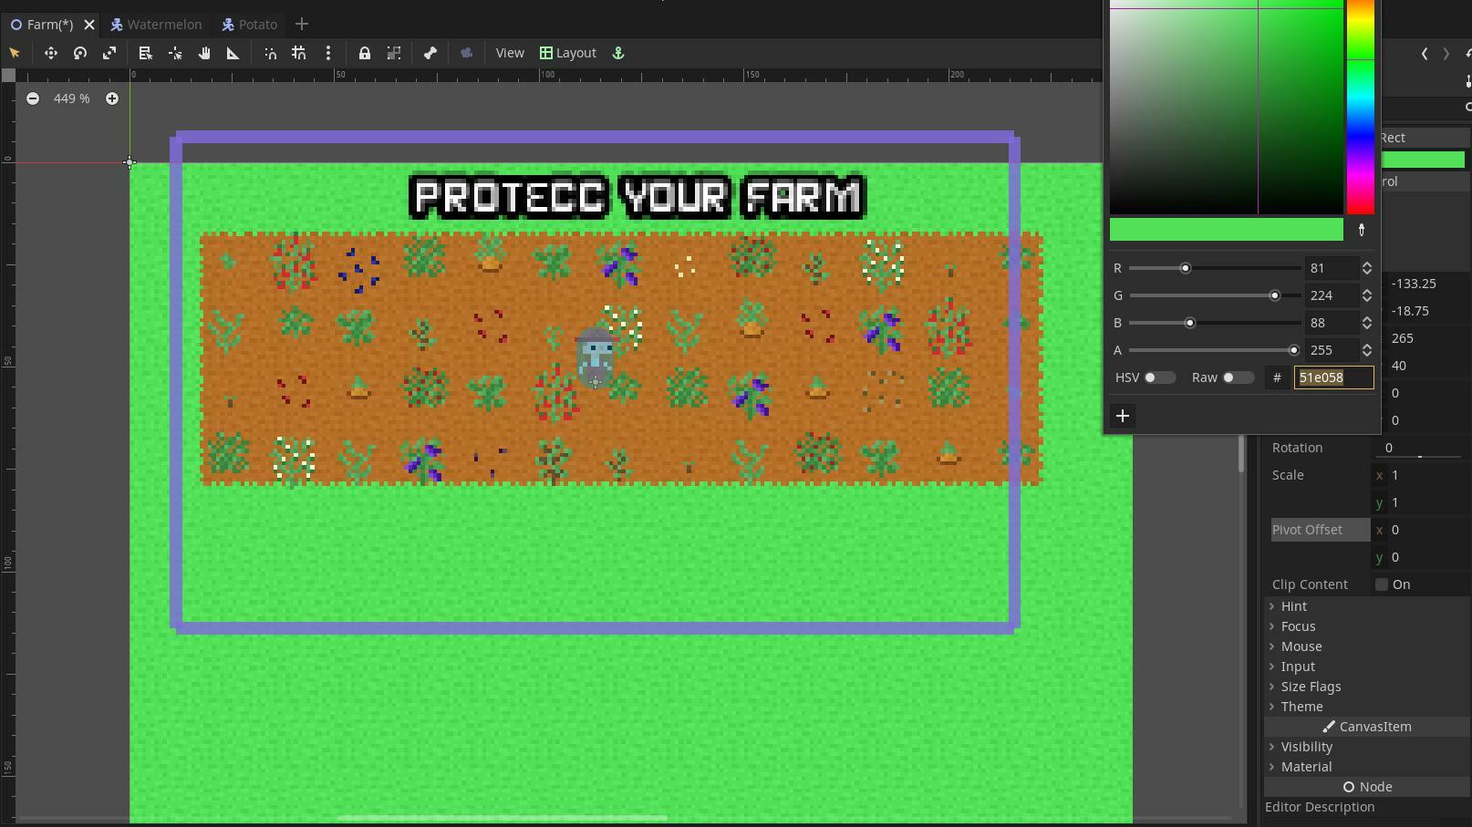Pick the Pan Mode hand tool
The image size is (1472, 827).
point(204,53)
